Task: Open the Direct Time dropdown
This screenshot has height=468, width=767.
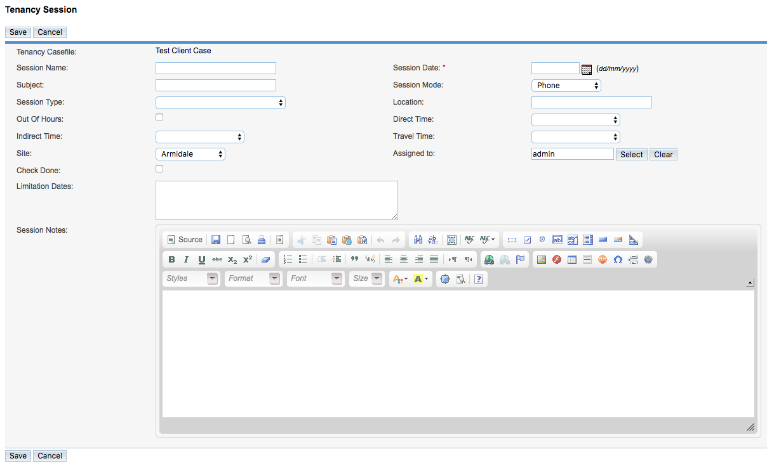Action: point(576,120)
